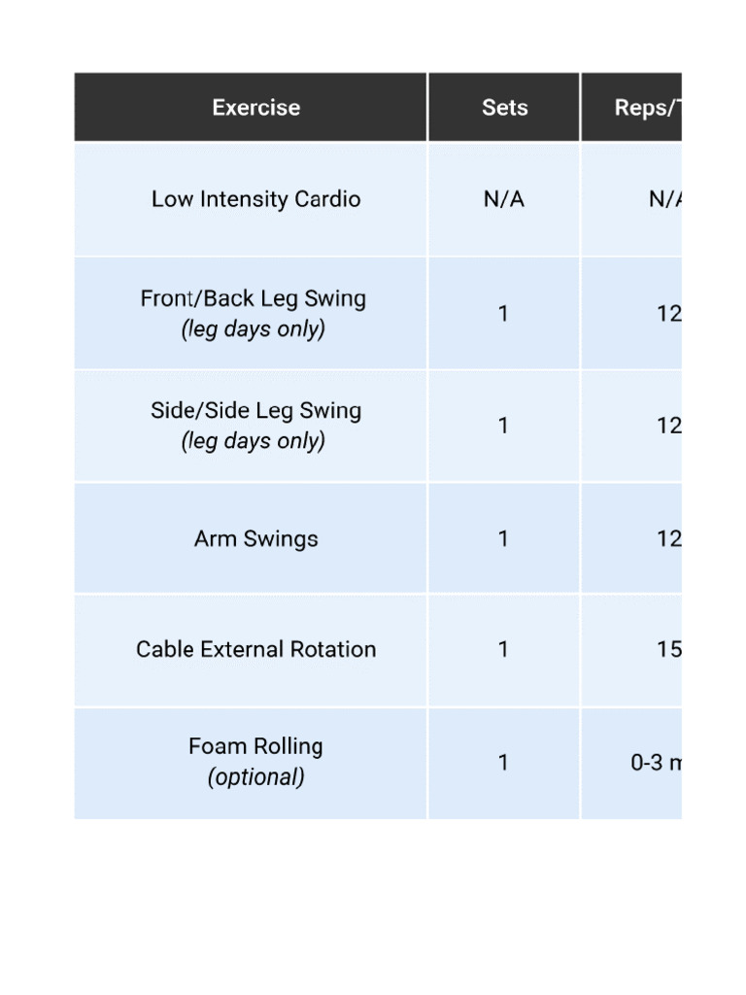Click the 0-3 time cell for Foam Rolling
The height and width of the screenshot is (995, 746).
pos(656,763)
